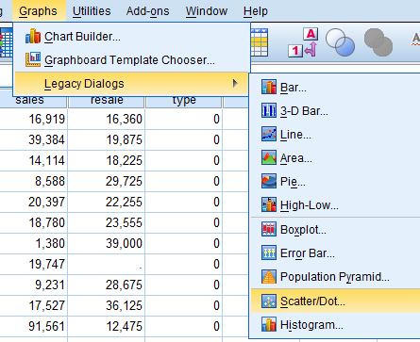
Task: Select Boxplot... option
Action: [335, 229]
